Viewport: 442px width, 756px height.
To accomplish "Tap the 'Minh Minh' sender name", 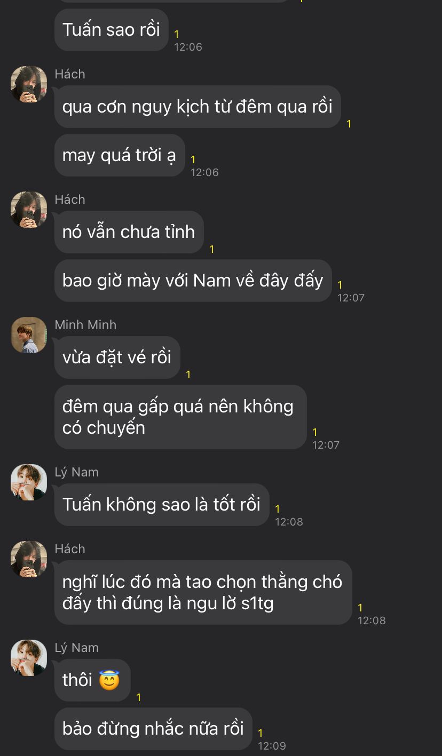I will pos(85,325).
